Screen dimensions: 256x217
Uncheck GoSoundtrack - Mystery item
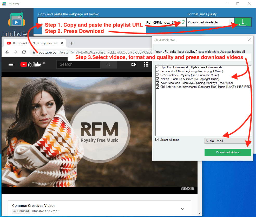pyautogui.click(x=157, y=75)
